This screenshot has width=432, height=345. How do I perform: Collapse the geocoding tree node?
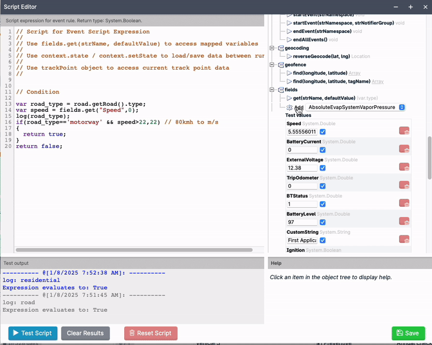tap(272, 48)
